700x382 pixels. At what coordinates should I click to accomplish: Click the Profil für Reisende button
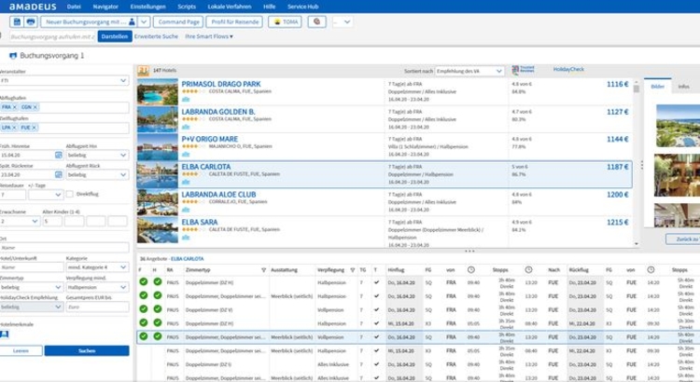coord(235,21)
